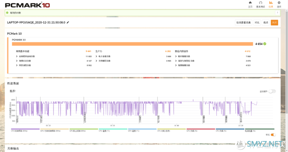Click the orange 关闭 close button
The height and width of the screenshot is (152, 288).
274,22
